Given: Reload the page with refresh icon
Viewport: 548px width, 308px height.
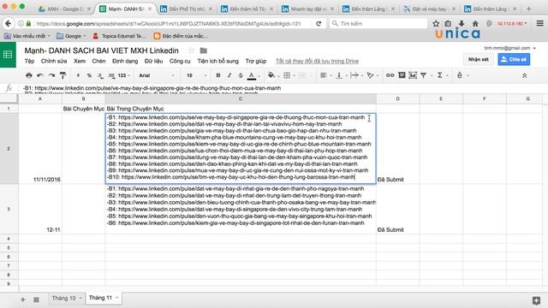Looking at the screenshot, I should (319, 23).
